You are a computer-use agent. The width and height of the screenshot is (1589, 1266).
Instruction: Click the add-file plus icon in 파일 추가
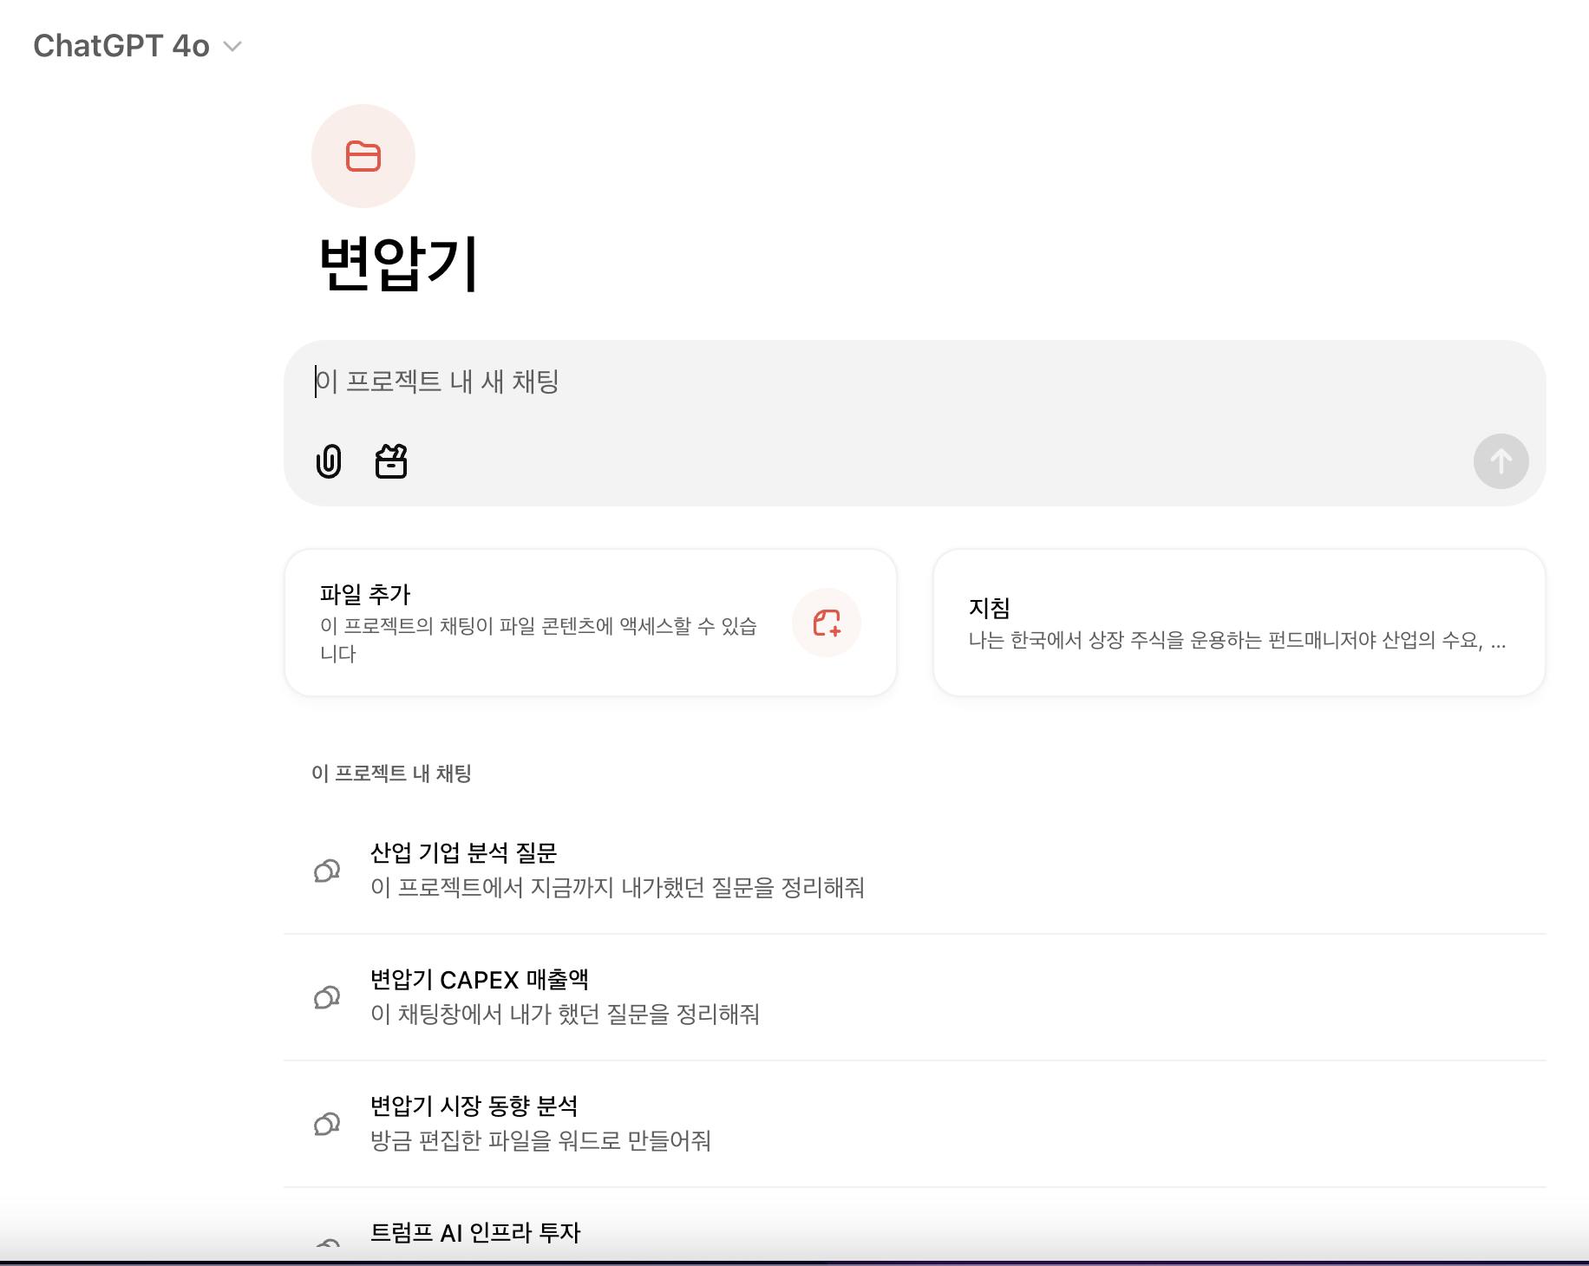pos(827,623)
